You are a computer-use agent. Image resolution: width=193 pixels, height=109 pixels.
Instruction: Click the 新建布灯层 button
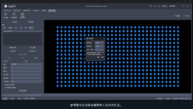pos(13,48)
